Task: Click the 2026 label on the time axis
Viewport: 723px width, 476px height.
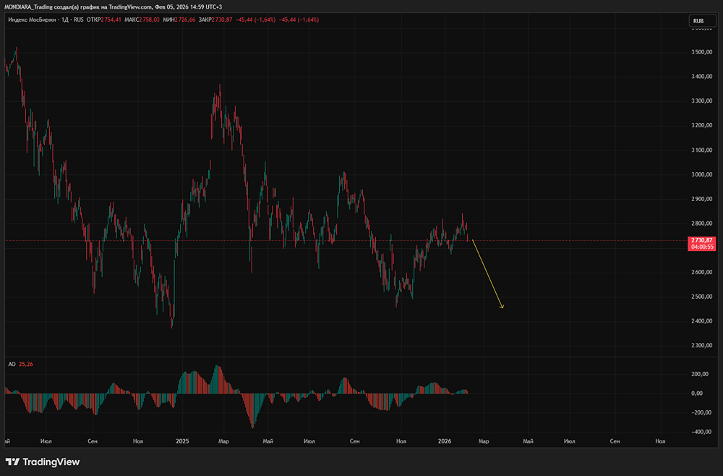Action: 445,441
